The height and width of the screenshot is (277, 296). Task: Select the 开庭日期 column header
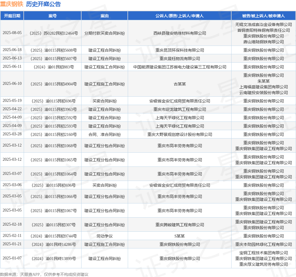click(x=12, y=16)
